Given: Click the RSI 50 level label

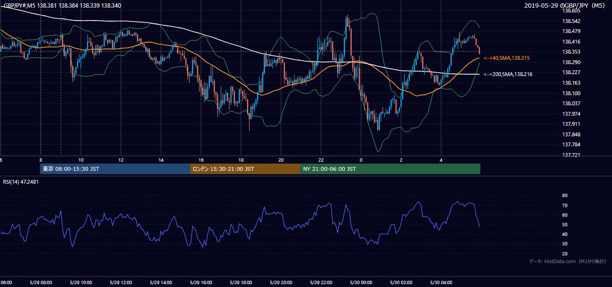Looking at the screenshot, I should 565,224.
